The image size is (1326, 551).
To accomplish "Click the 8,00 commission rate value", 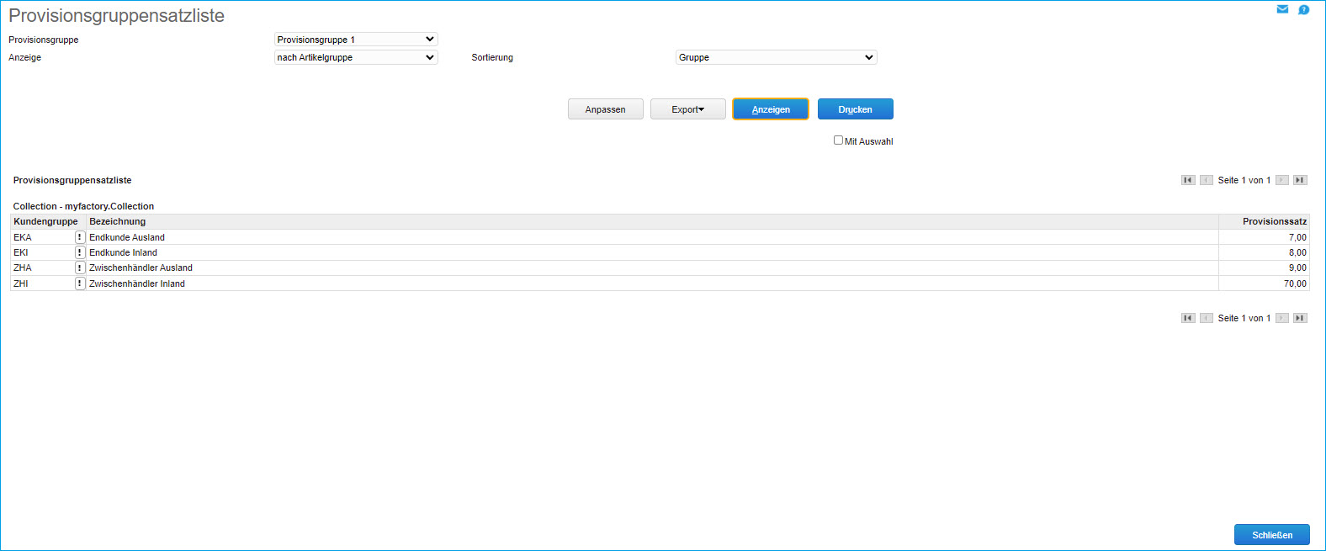I will (x=1297, y=252).
